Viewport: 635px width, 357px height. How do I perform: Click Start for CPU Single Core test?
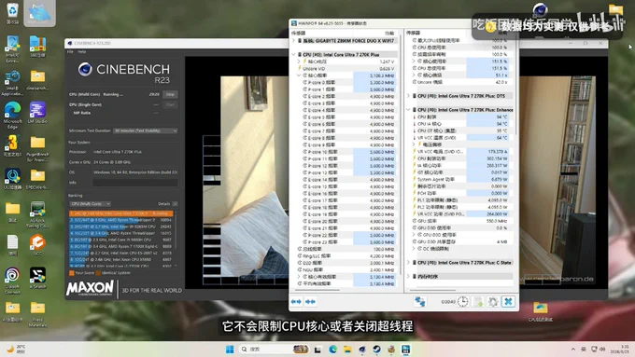coord(170,104)
